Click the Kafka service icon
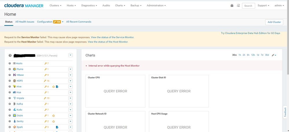The height and width of the screenshot is (132, 289). [14, 104]
